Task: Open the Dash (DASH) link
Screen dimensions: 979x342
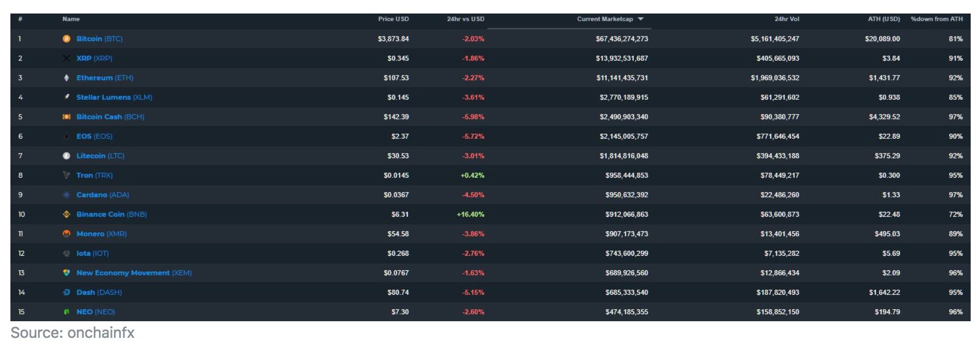Action: click(99, 292)
